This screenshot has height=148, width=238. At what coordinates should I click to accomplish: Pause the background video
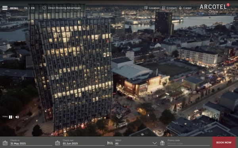[10, 117]
